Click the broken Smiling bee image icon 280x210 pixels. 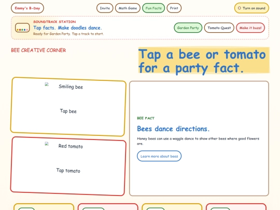[47, 85]
